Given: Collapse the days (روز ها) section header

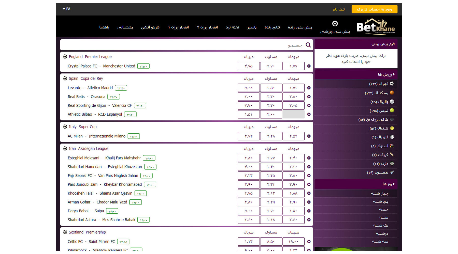Looking at the screenshot, I should click(x=356, y=184).
